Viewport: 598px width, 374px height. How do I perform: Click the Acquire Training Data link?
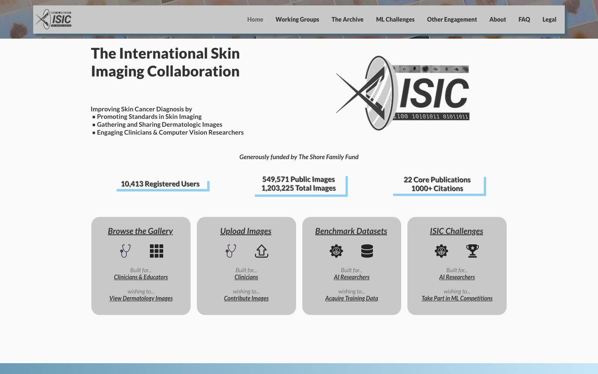tap(352, 298)
